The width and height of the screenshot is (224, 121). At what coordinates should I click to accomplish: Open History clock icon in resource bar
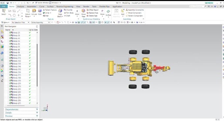coord(2,66)
